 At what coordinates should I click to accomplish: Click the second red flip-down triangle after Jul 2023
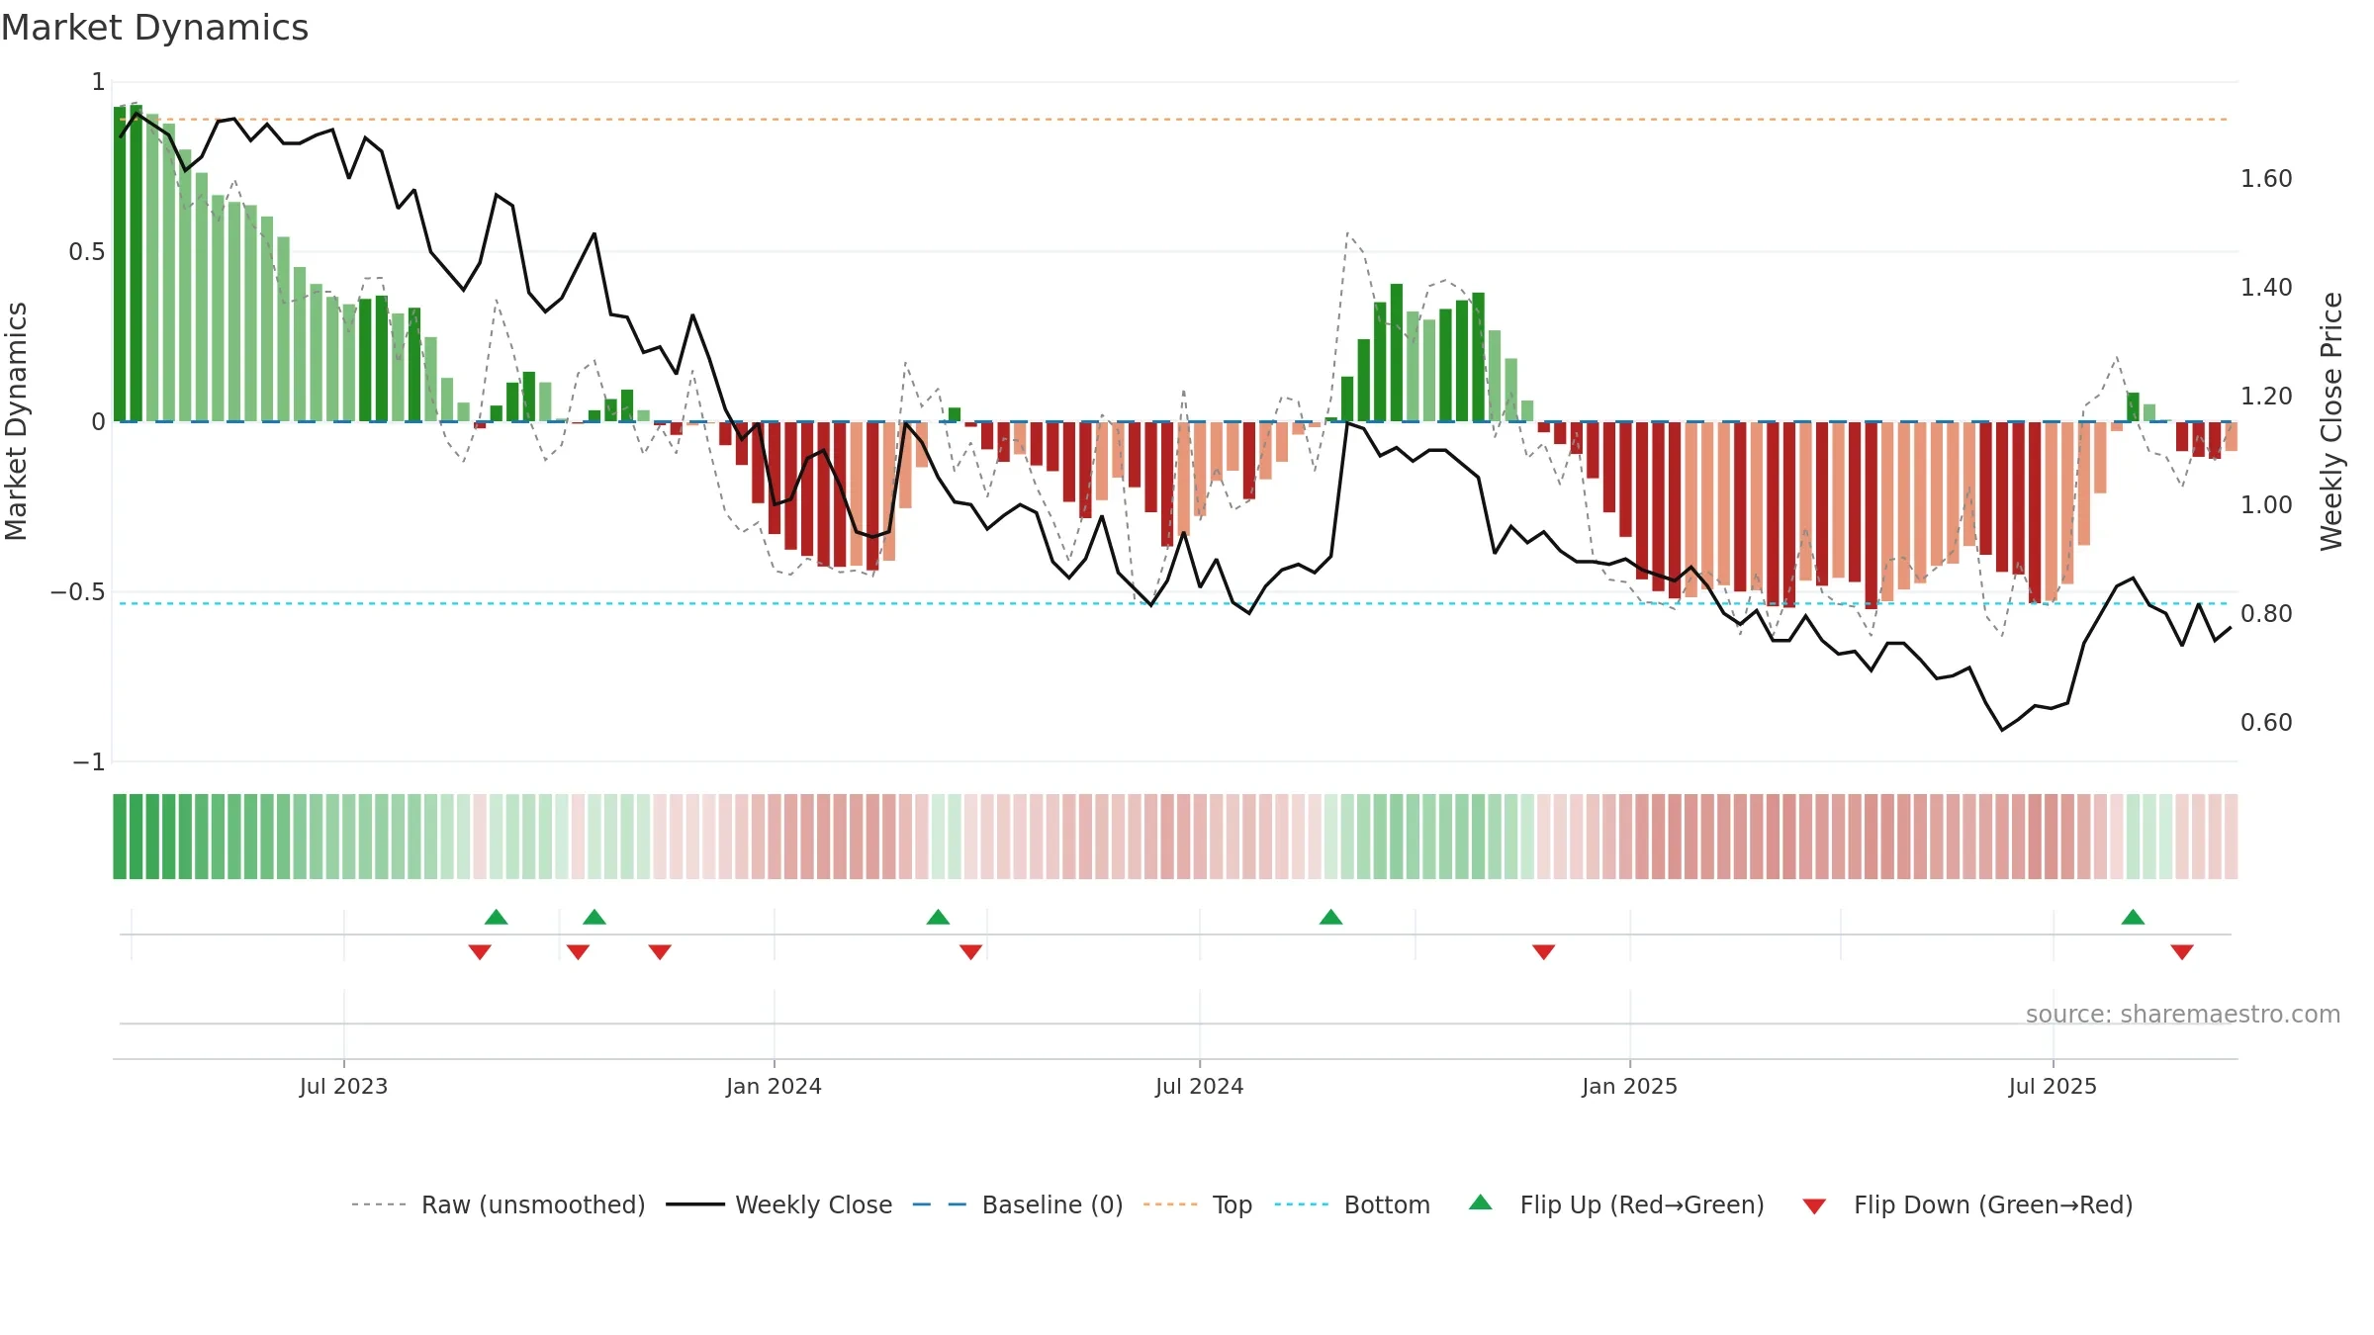coord(578,952)
